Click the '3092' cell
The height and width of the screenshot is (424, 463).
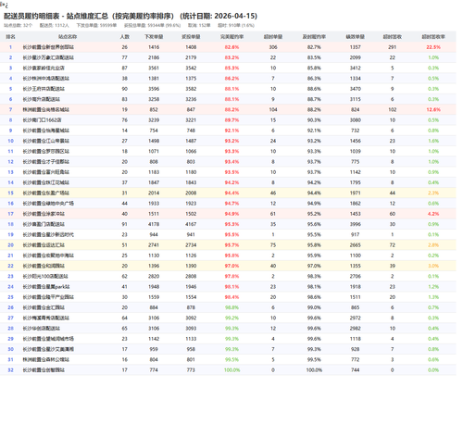[191, 318]
